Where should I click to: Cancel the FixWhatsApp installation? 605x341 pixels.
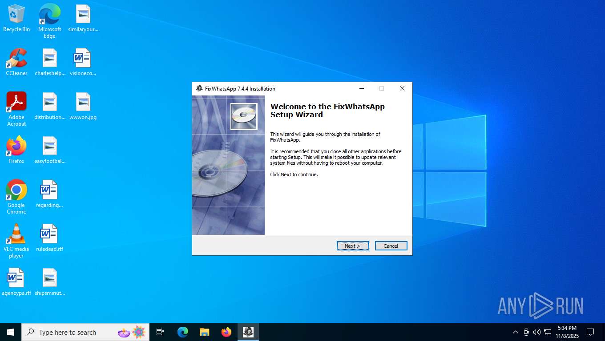[391, 246]
